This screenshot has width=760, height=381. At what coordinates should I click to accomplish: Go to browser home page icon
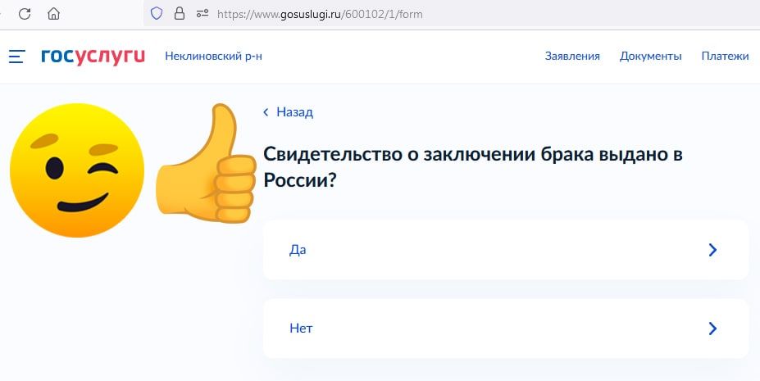point(53,14)
